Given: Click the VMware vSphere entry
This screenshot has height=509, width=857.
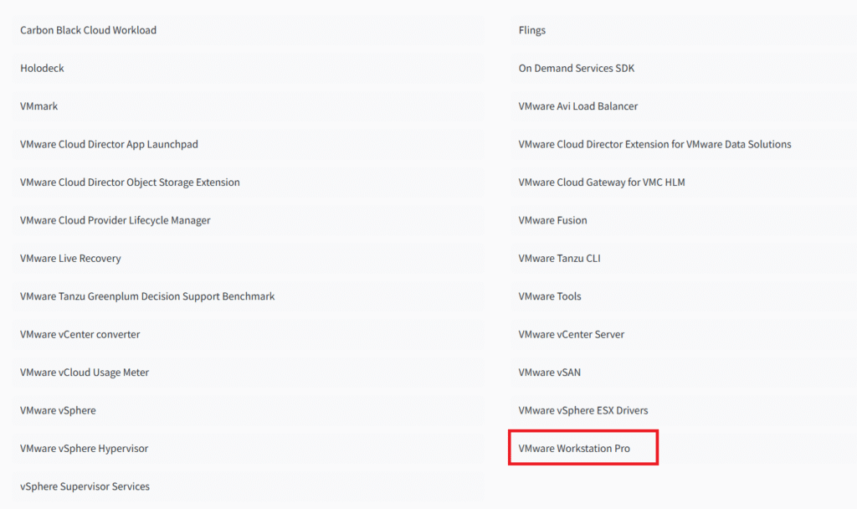Looking at the screenshot, I should pyautogui.click(x=58, y=410).
